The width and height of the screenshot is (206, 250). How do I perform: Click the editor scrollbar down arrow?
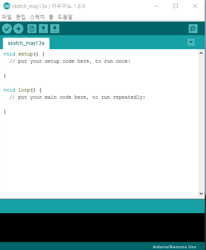(x=201, y=194)
